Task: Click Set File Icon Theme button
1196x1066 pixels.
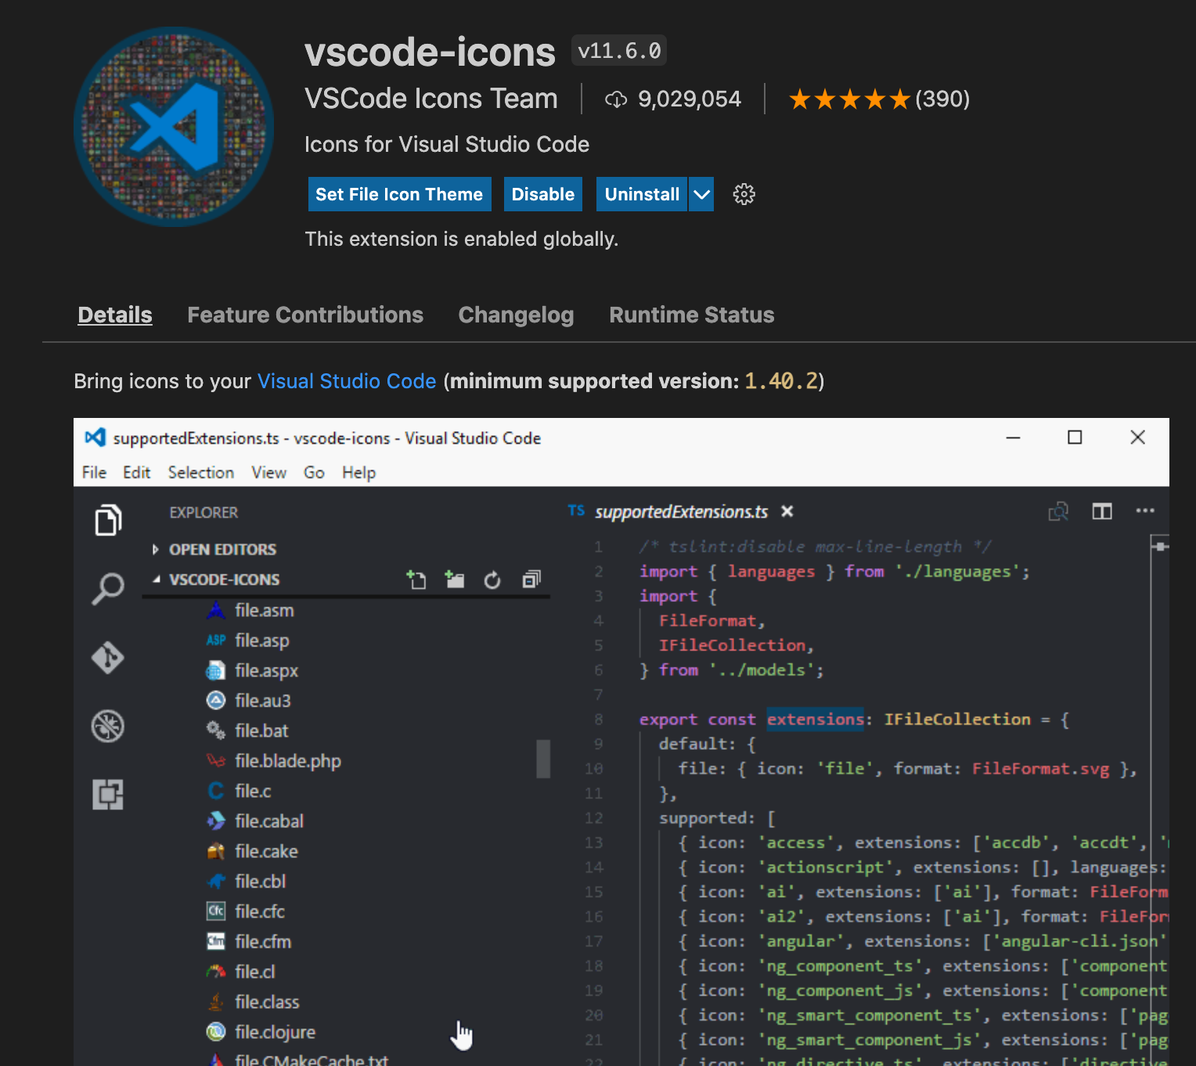Action: 399,194
